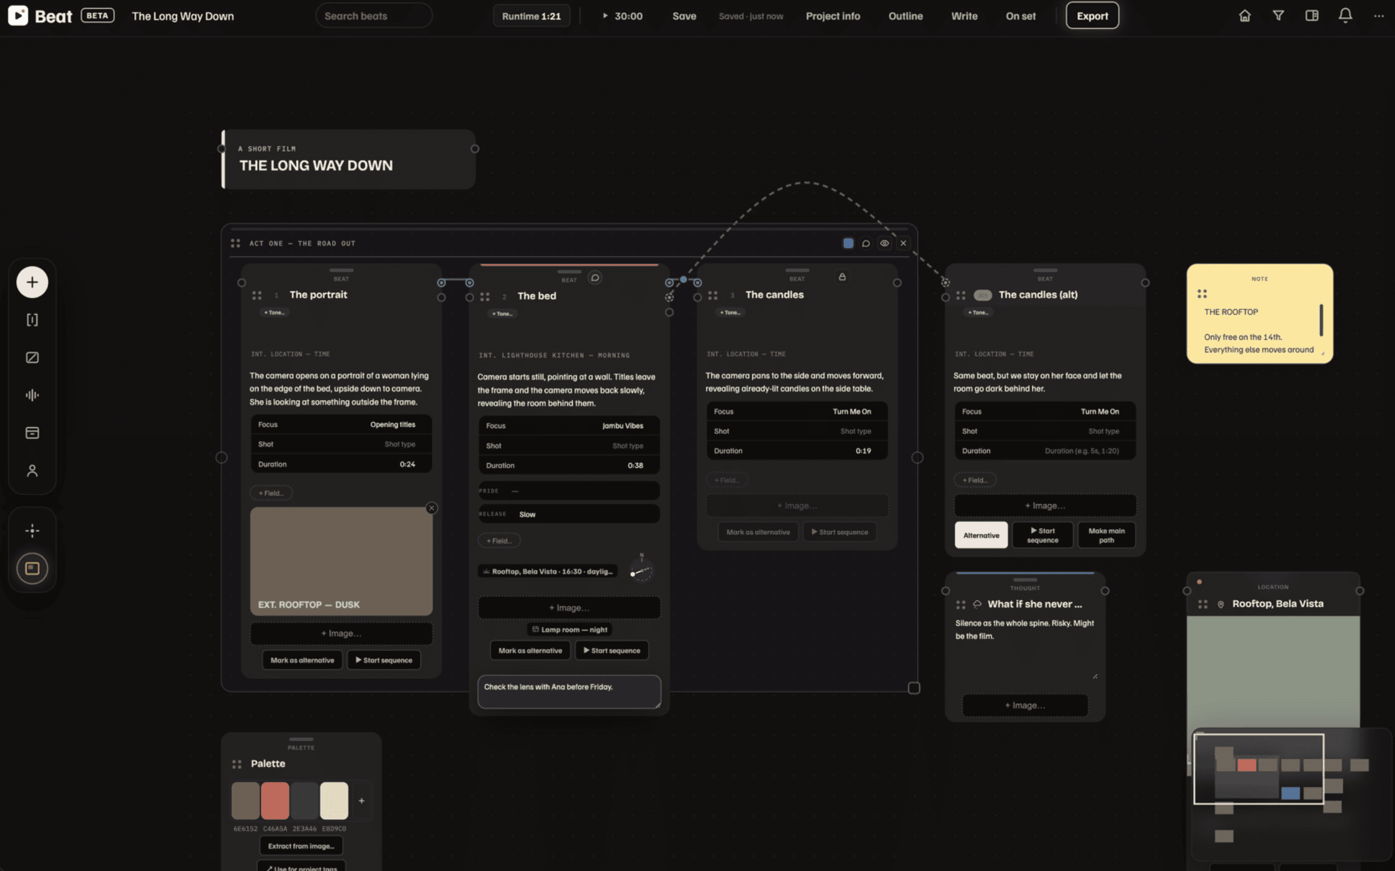Expand + Tone on The portrait beat
Viewport: 1395px width, 871px height.
point(274,312)
